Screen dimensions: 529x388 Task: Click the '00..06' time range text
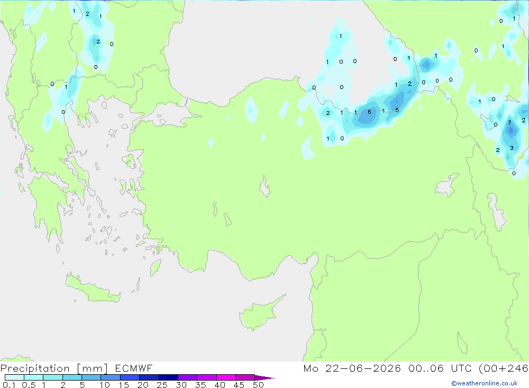tap(426, 368)
